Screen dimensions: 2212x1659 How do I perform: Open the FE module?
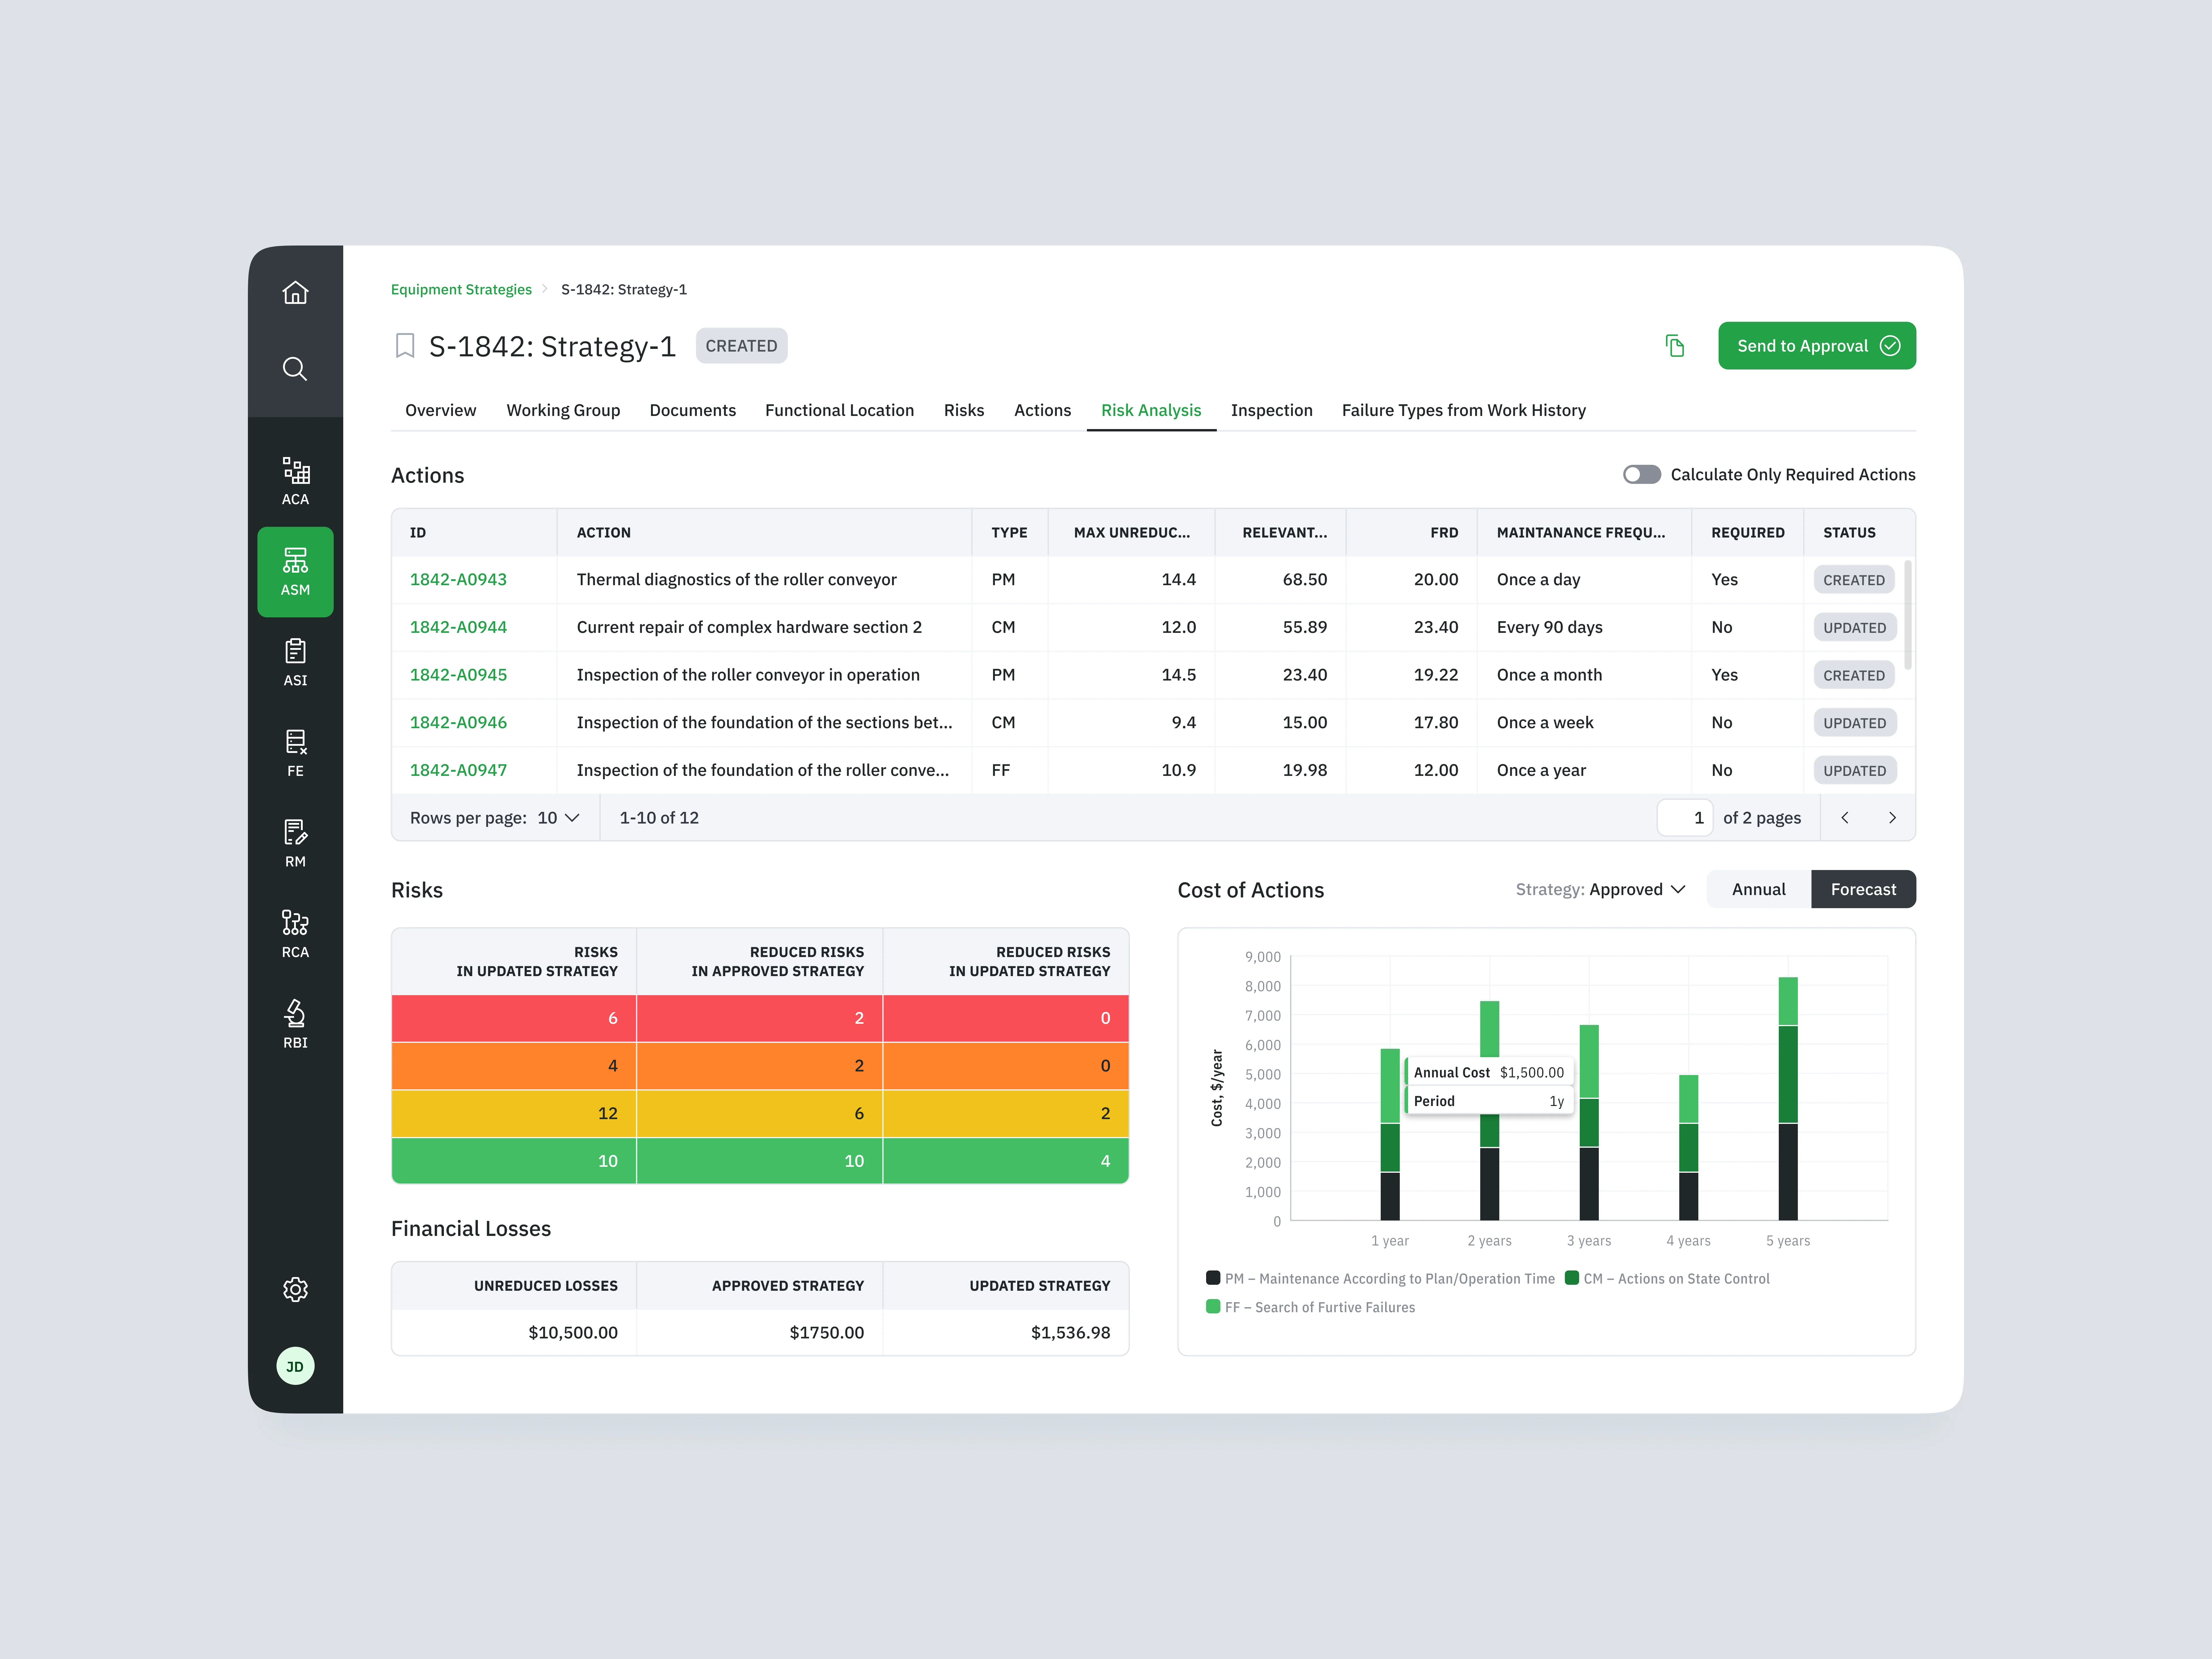[x=295, y=753]
